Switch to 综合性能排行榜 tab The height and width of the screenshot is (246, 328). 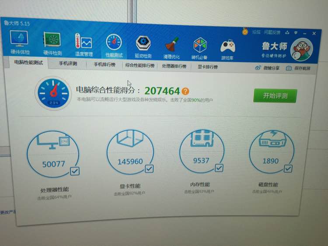pos(140,66)
